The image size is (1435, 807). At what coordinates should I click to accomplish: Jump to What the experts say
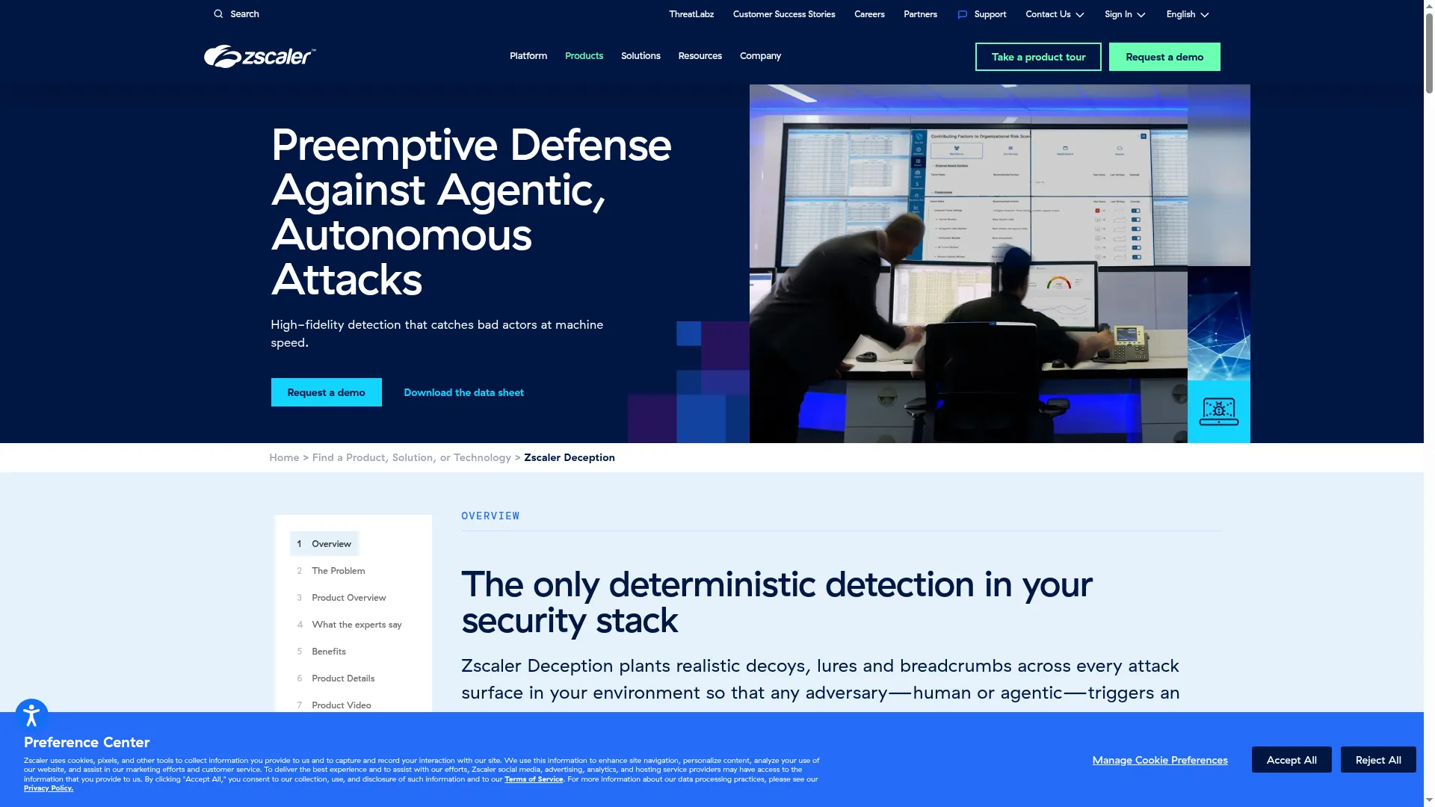(357, 625)
